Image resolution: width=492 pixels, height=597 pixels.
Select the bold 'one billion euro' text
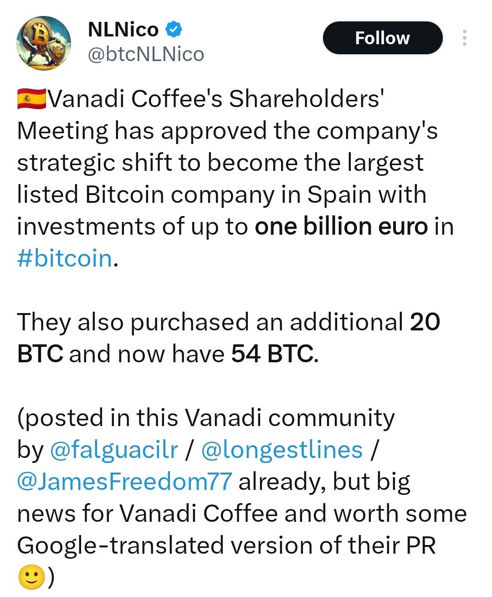point(341,226)
